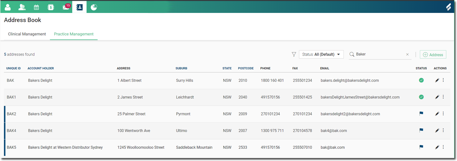Image resolution: width=457 pixels, height=161 pixels.
Task: Click the 1 Albert Street address cell
Action: (x=129, y=80)
